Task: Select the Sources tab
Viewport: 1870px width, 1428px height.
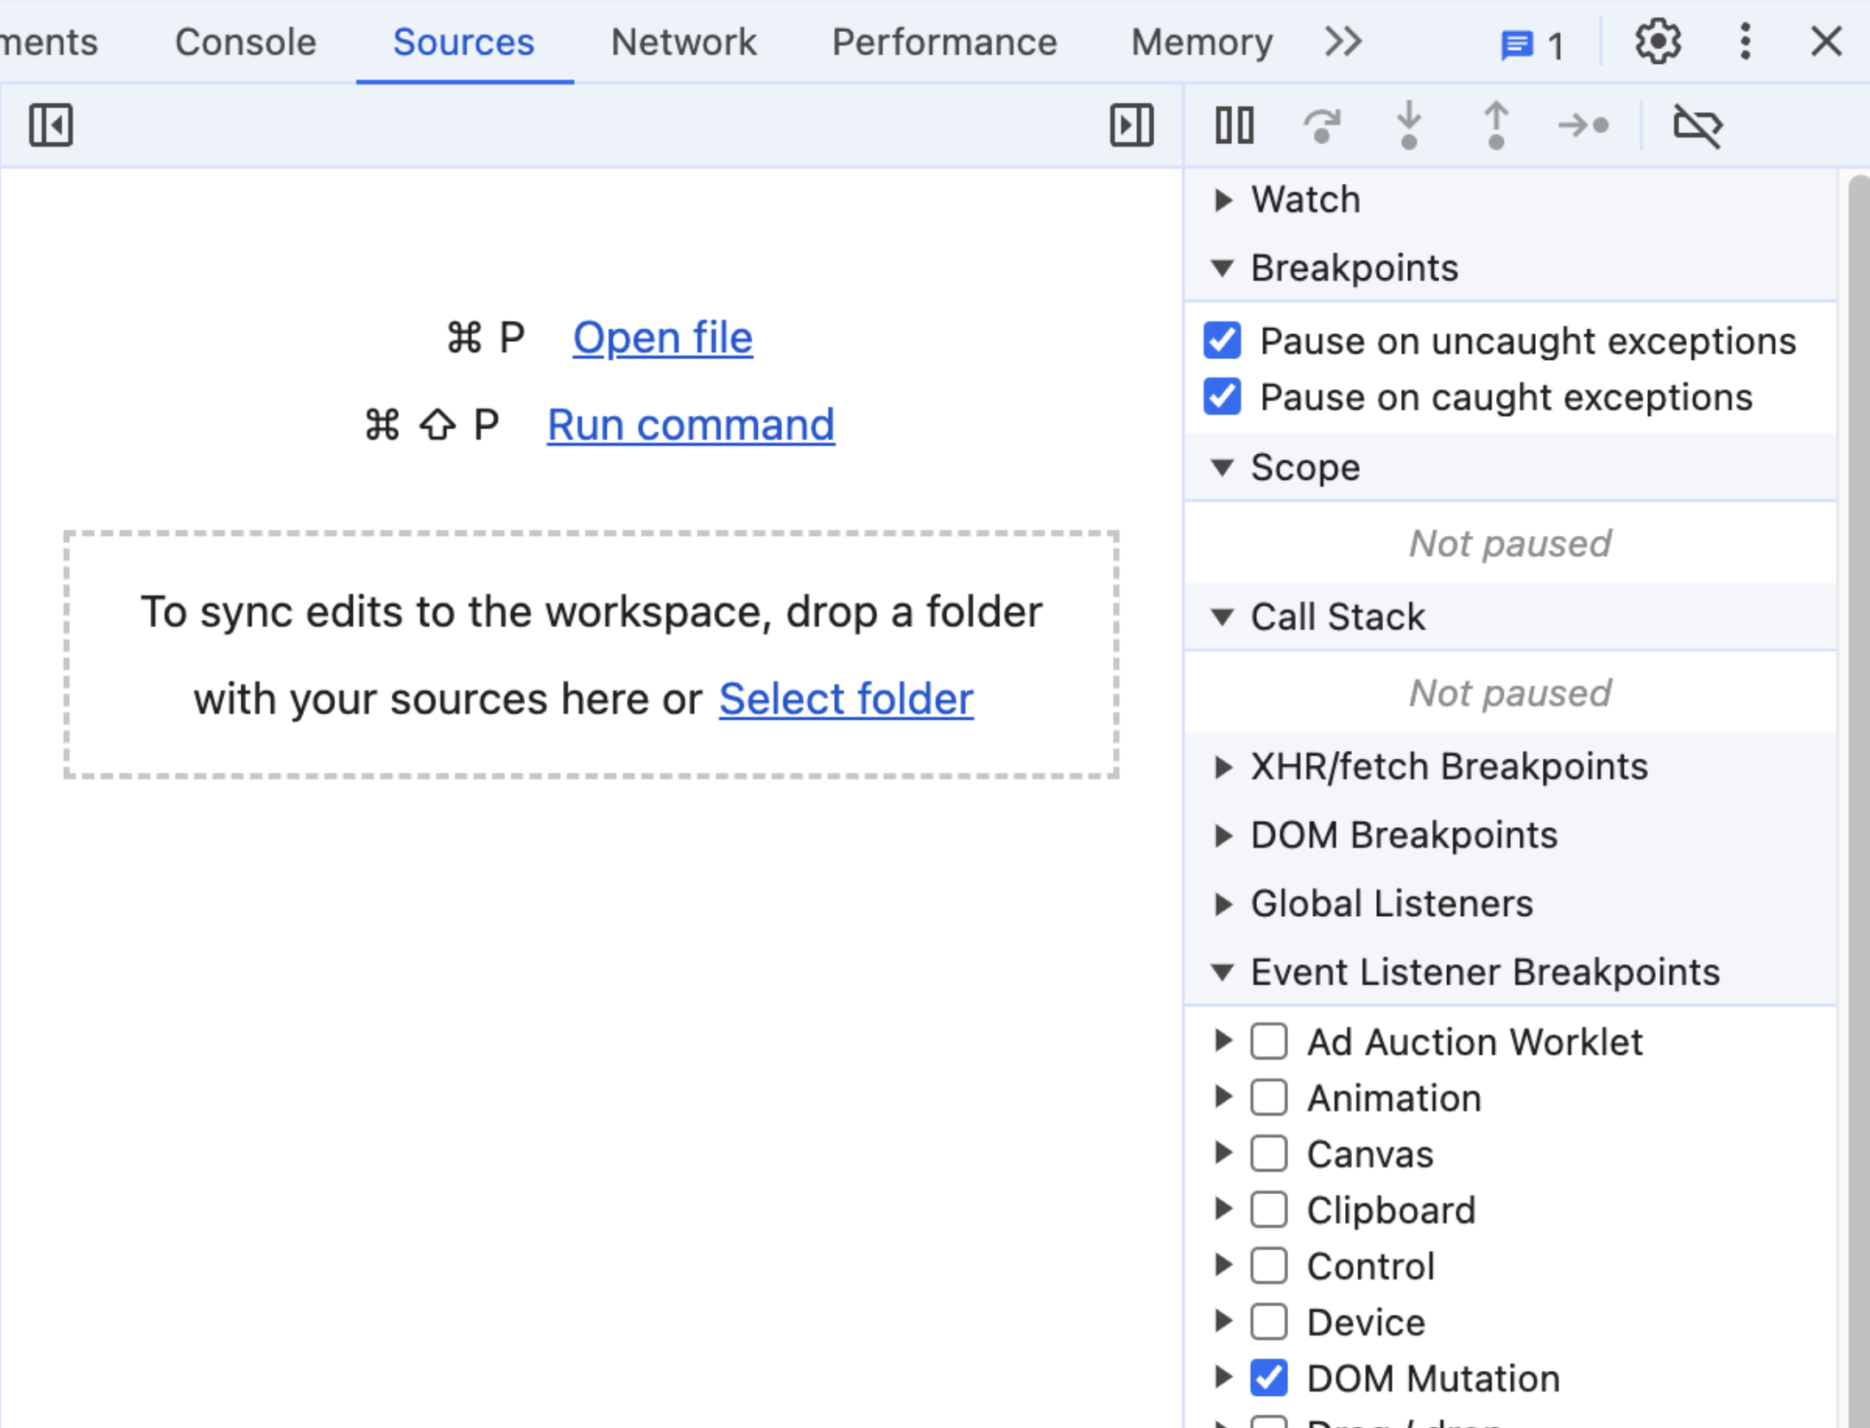Action: (x=464, y=41)
